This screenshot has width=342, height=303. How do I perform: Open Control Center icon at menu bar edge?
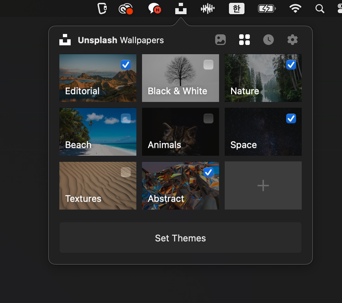[340, 9]
